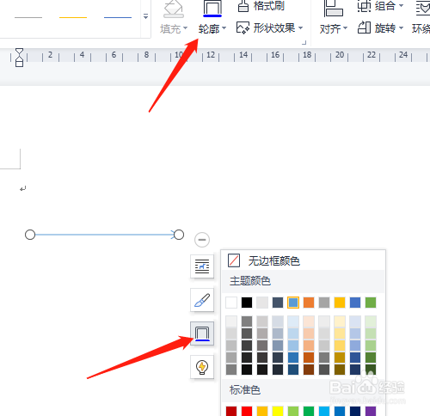Expand Shape Effects (形状效果) dropdown arrow
Image resolution: width=430 pixels, height=416 pixels.
pos(300,28)
